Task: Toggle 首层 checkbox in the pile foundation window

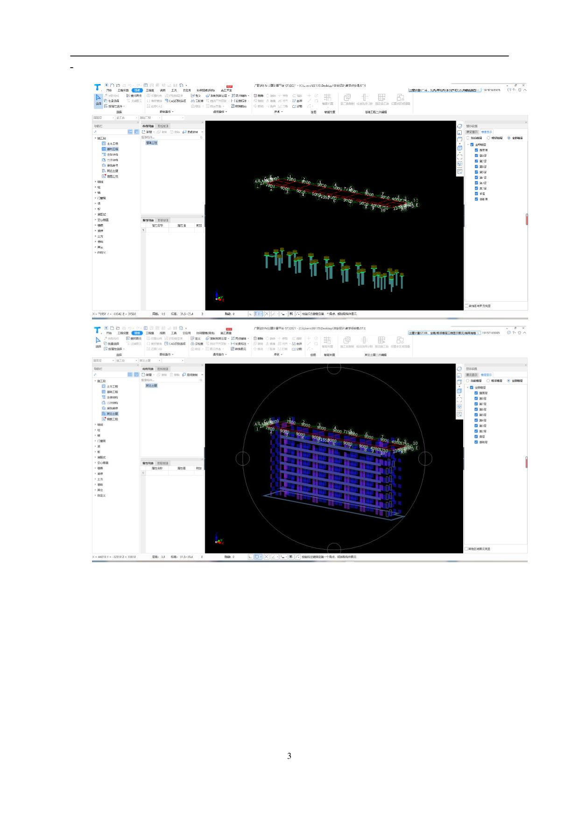Action: (x=476, y=194)
